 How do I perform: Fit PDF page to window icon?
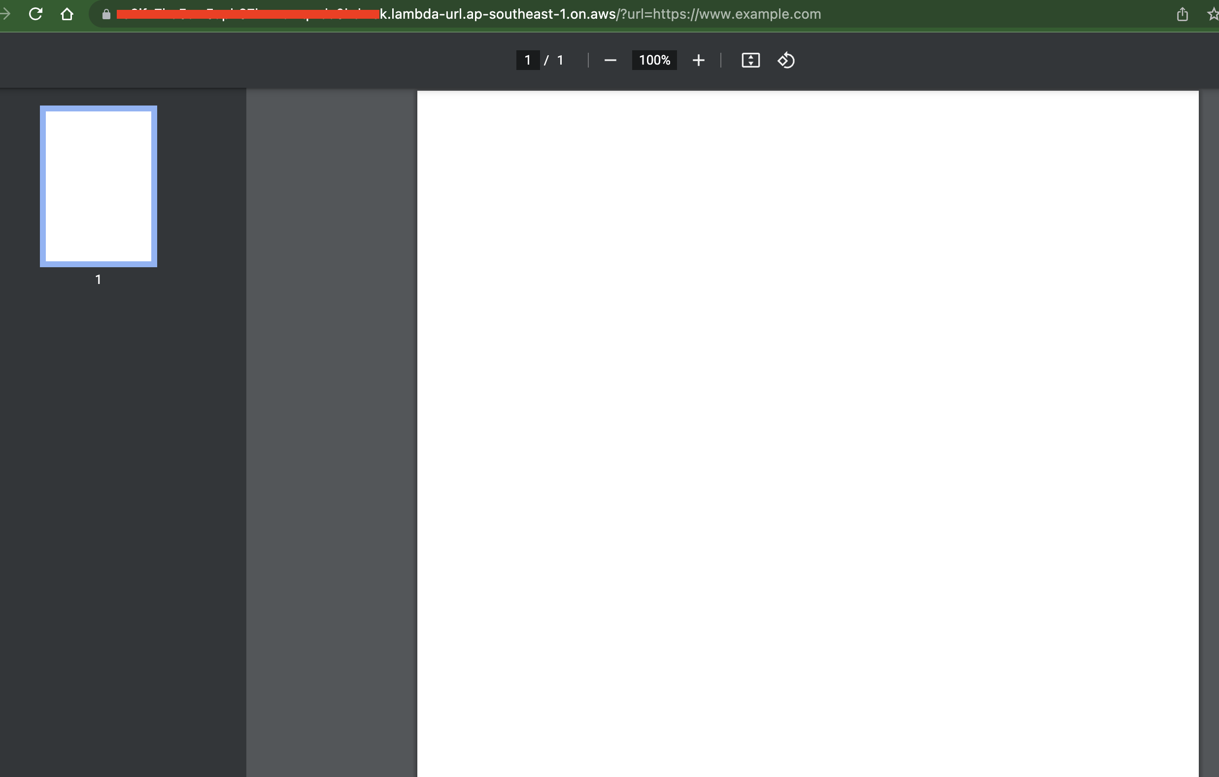pyautogui.click(x=750, y=60)
